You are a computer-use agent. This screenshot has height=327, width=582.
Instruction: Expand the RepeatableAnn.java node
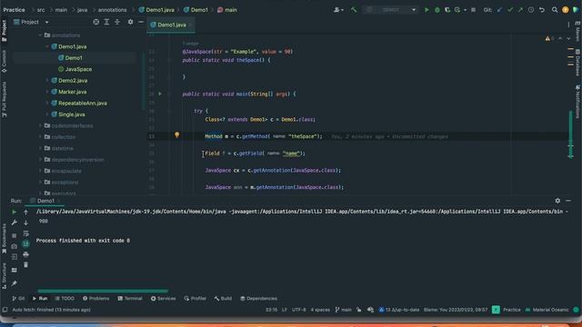point(47,103)
